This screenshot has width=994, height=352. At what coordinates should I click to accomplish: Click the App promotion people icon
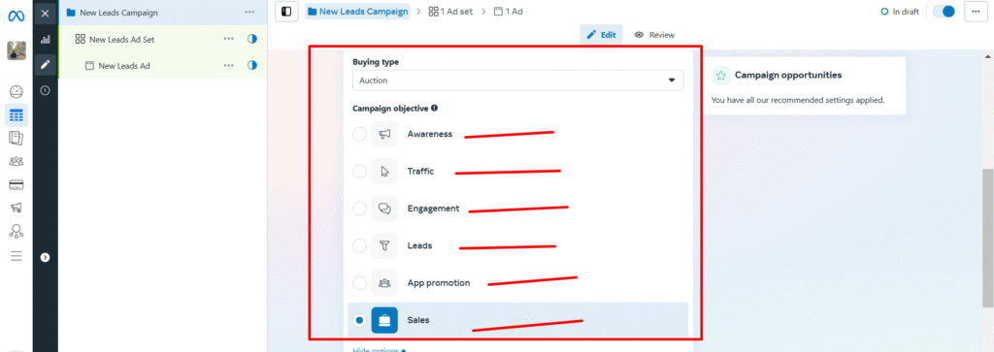pos(384,283)
